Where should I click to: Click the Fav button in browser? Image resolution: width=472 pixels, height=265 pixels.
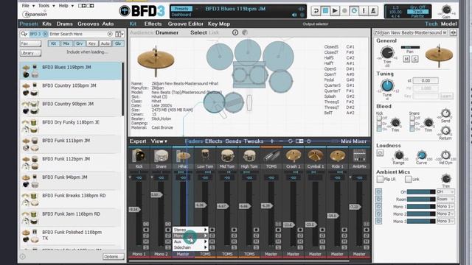[x=30, y=43]
